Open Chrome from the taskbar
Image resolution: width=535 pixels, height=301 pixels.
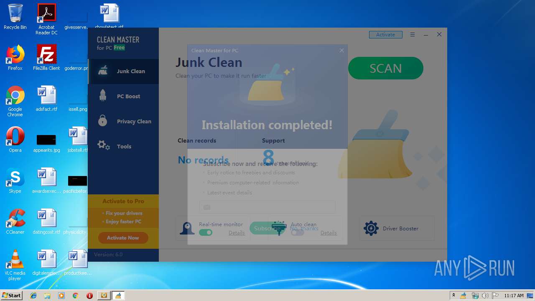point(76,296)
